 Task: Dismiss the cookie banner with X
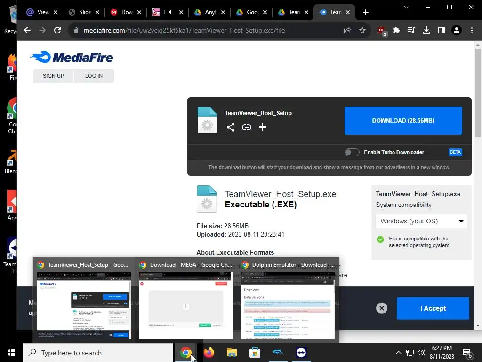381,308
